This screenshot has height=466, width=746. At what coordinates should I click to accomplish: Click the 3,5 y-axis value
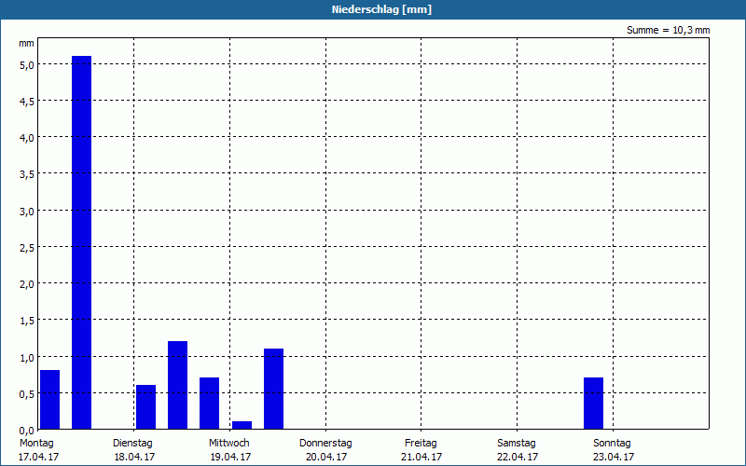tap(27, 174)
